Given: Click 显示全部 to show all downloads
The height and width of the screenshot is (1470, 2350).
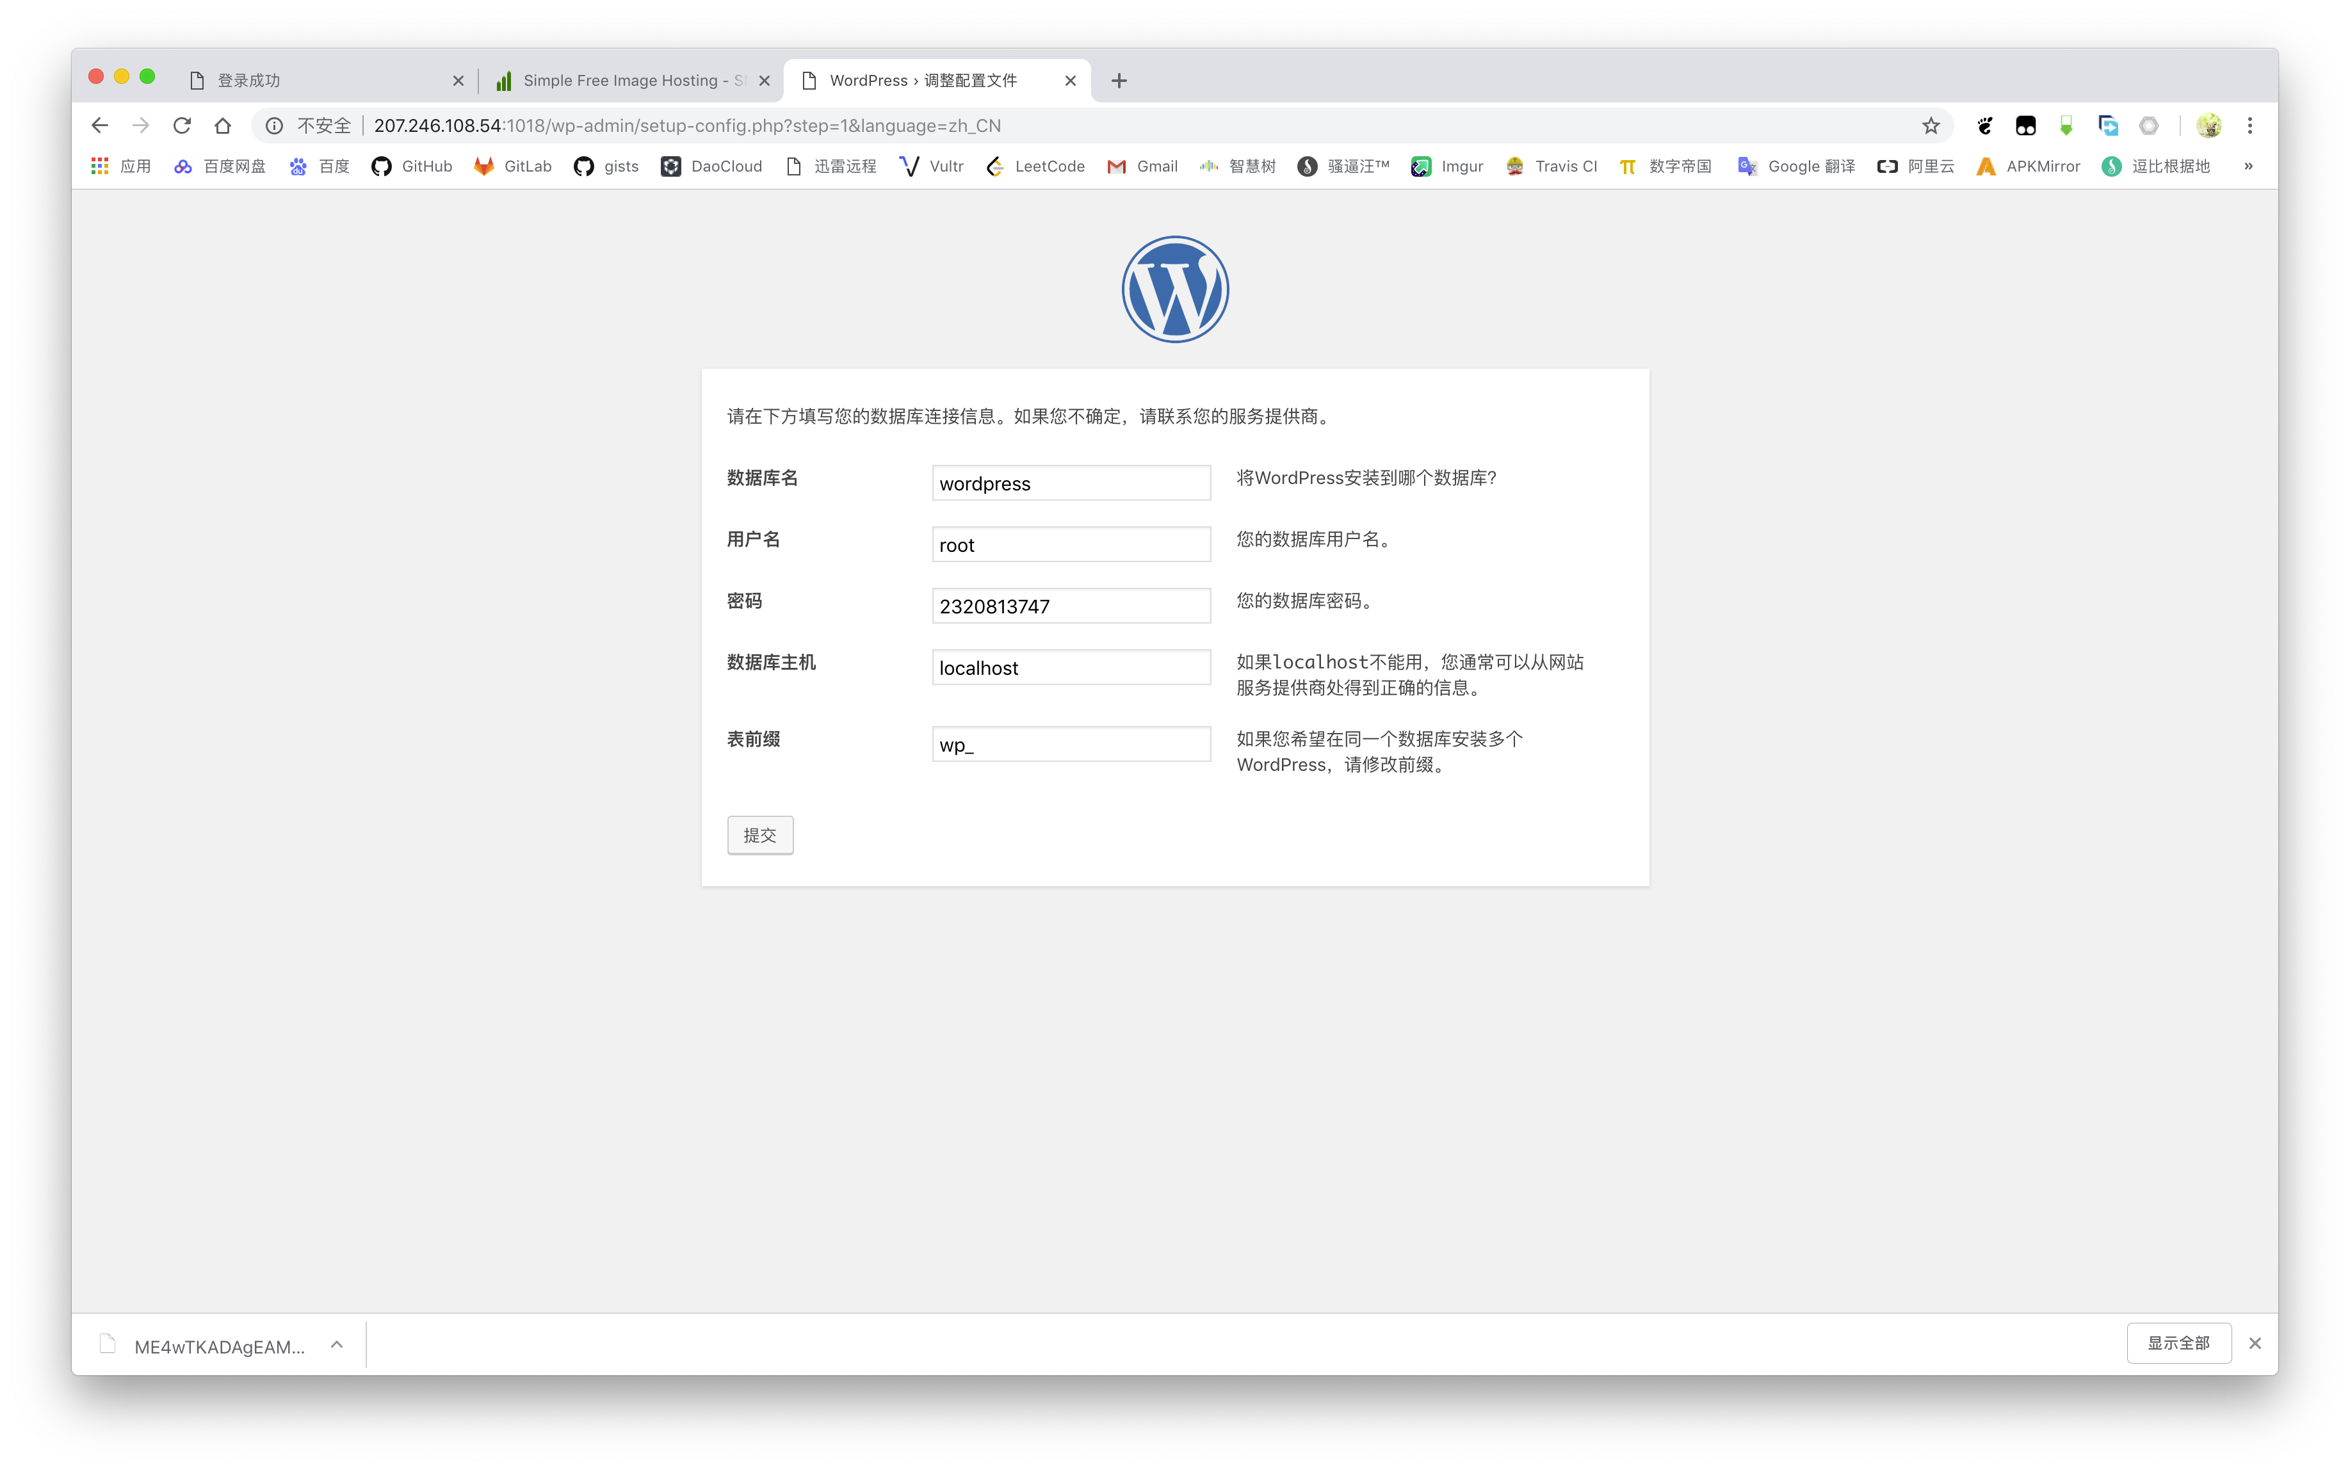Looking at the screenshot, I should [x=2178, y=1343].
